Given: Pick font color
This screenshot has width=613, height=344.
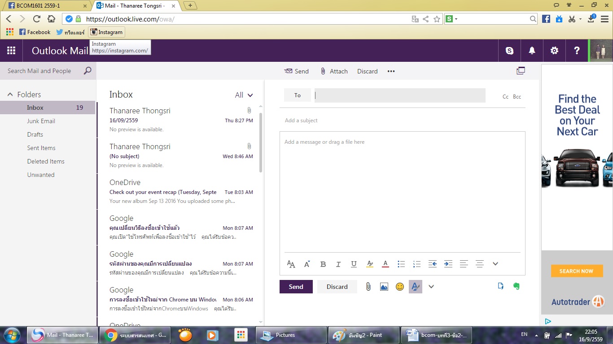Looking at the screenshot, I should pos(385,264).
